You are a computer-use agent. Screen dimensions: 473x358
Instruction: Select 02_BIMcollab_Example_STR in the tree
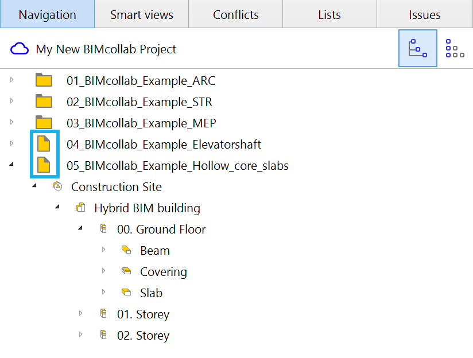139,102
